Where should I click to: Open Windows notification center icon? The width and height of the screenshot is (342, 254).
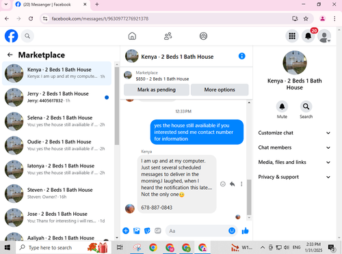tap(332, 247)
